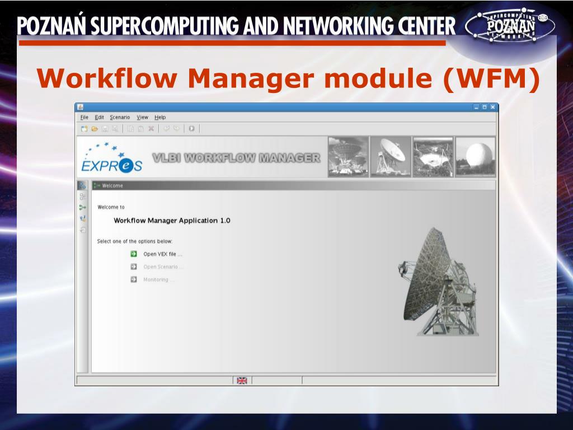
Task: Select the blue nodes sidebar icon
Action: coord(83,219)
